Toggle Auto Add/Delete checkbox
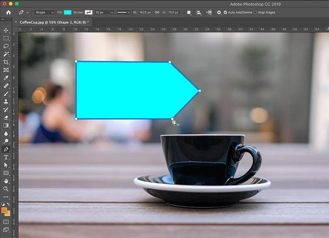This screenshot has height=238, width=329. coord(226,12)
